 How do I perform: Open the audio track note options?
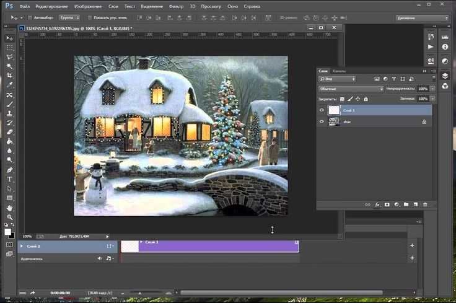coord(109,258)
